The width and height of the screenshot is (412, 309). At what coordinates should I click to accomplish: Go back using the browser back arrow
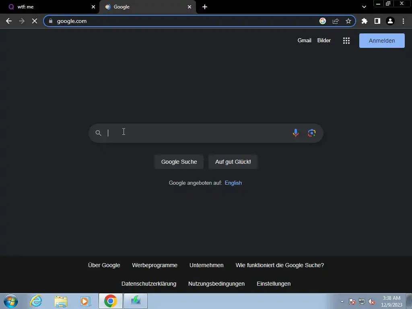(9, 21)
